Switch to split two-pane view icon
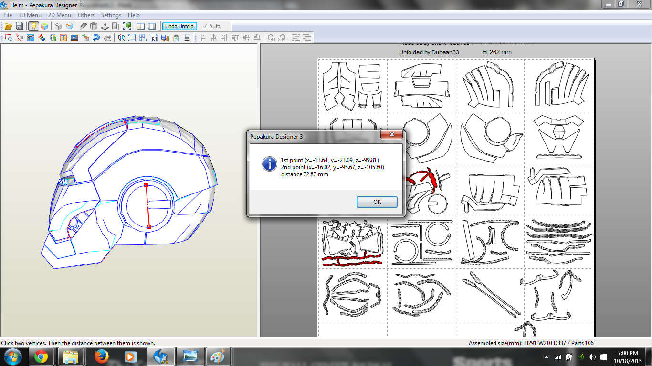Image resolution: width=652 pixels, height=366 pixels. pos(141,26)
